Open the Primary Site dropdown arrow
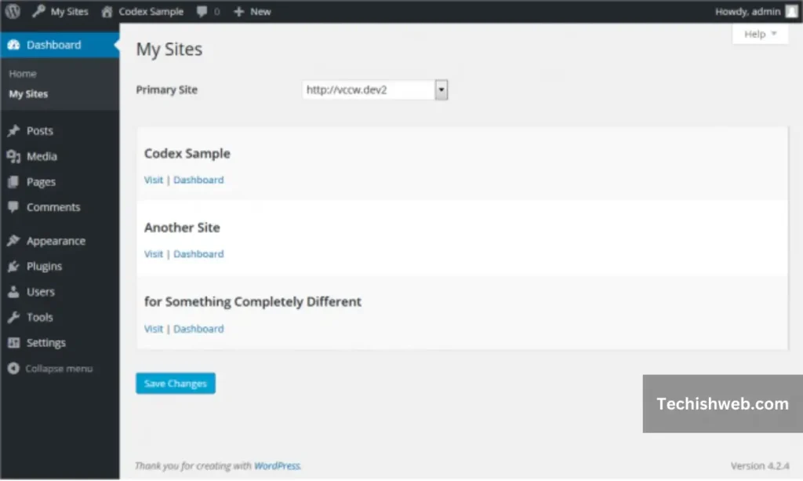Screen dimensions: 803x481 (441, 89)
